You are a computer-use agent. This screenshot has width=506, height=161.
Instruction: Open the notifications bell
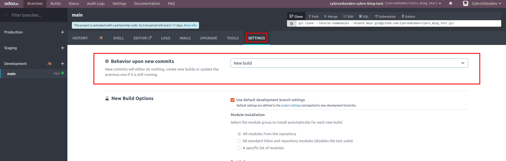(x=450, y=3)
